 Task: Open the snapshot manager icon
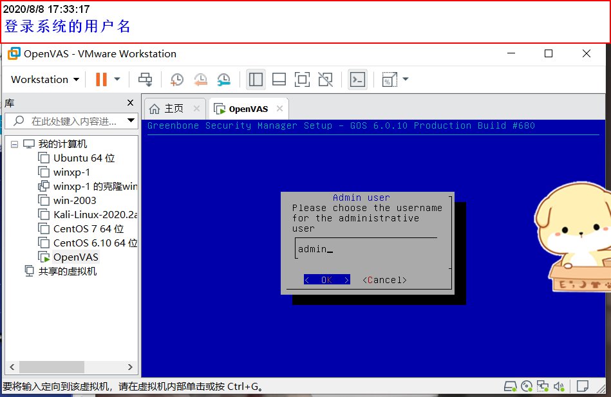[x=223, y=80]
